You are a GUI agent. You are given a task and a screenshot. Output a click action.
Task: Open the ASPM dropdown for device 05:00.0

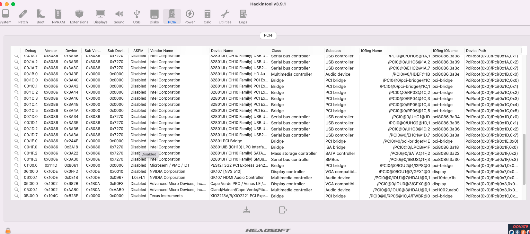[x=138, y=184]
